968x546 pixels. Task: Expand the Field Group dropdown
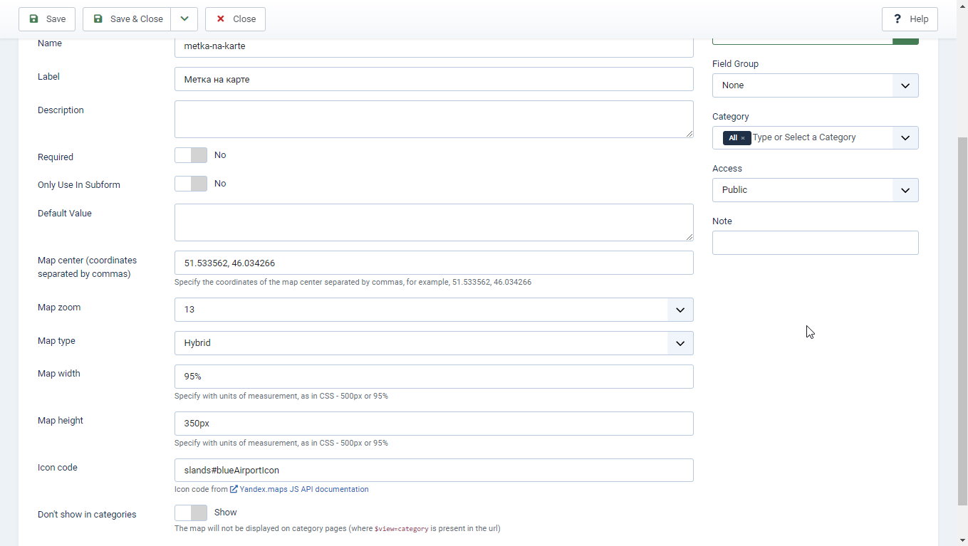tap(815, 85)
